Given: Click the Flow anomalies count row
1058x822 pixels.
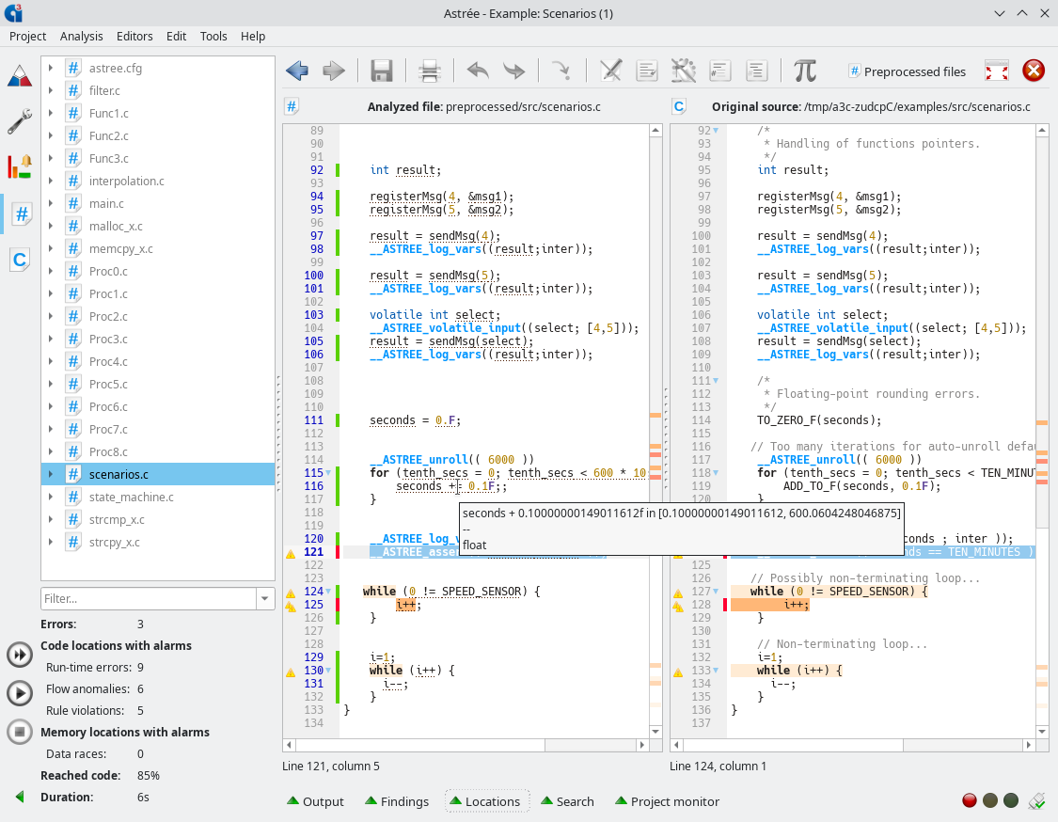Looking at the screenshot, I should 94,688.
